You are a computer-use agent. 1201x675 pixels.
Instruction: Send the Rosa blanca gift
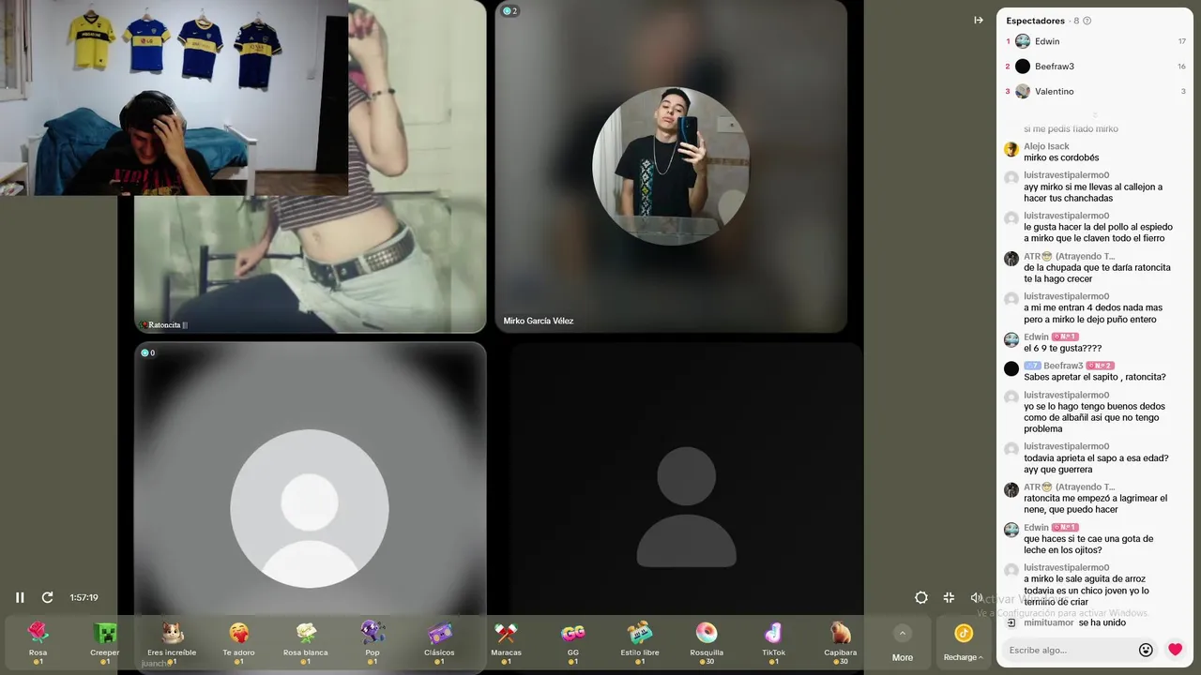coord(306,642)
